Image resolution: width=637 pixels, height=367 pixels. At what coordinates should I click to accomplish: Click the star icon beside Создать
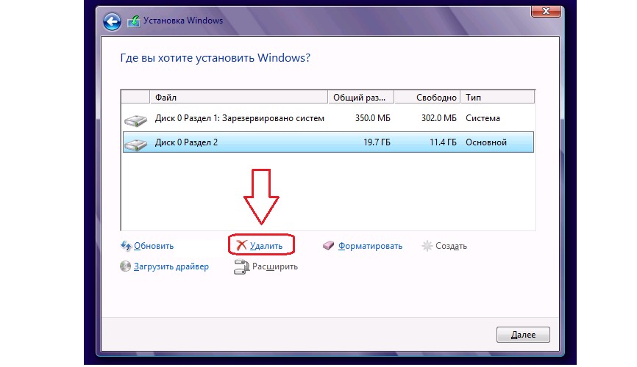tap(428, 246)
